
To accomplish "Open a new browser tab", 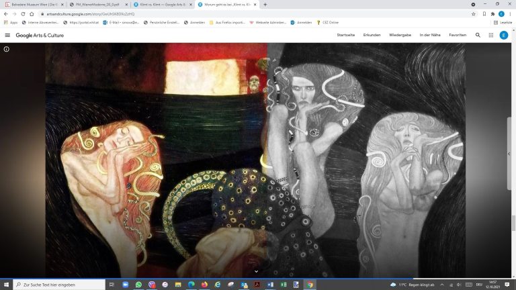I will click(265, 5).
